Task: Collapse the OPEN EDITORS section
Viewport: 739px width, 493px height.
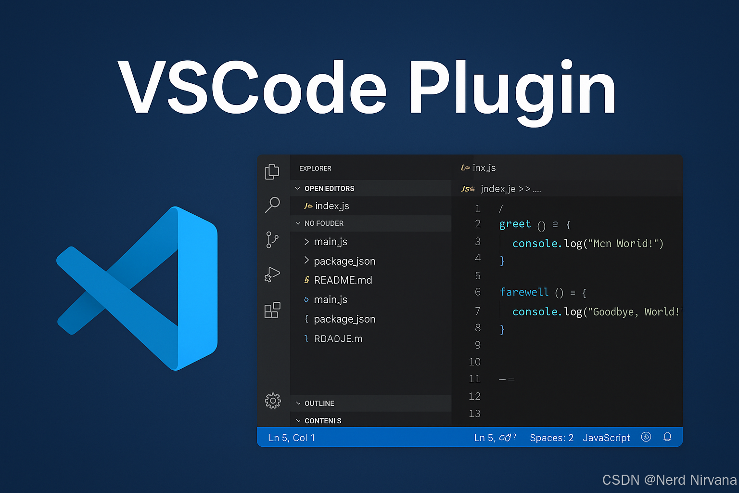Action: tap(298, 188)
